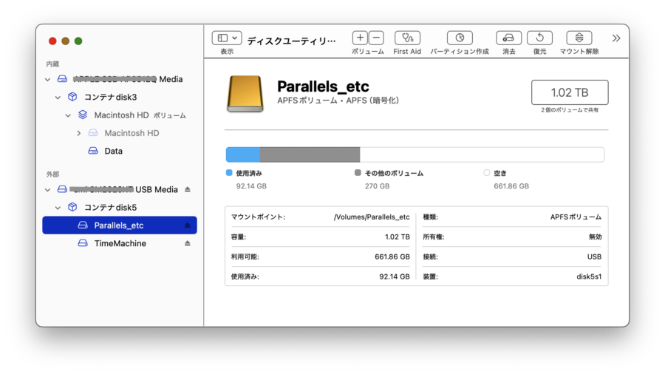Screen dimensions: 665x374
Task: Eject the external USB Media disk
Action: (x=187, y=189)
